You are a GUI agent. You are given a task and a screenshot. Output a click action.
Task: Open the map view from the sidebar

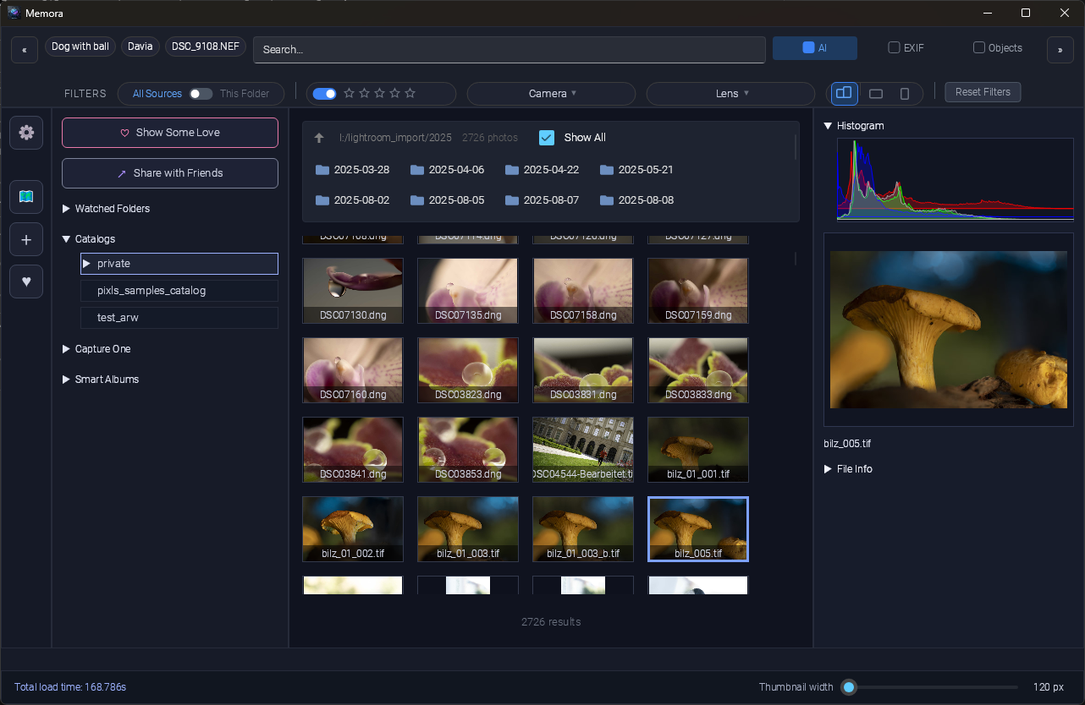click(25, 197)
